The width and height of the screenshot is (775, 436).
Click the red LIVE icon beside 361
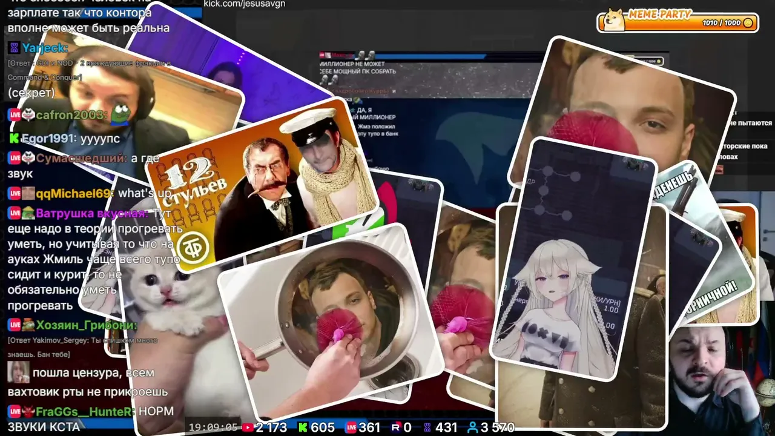tap(351, 428)
